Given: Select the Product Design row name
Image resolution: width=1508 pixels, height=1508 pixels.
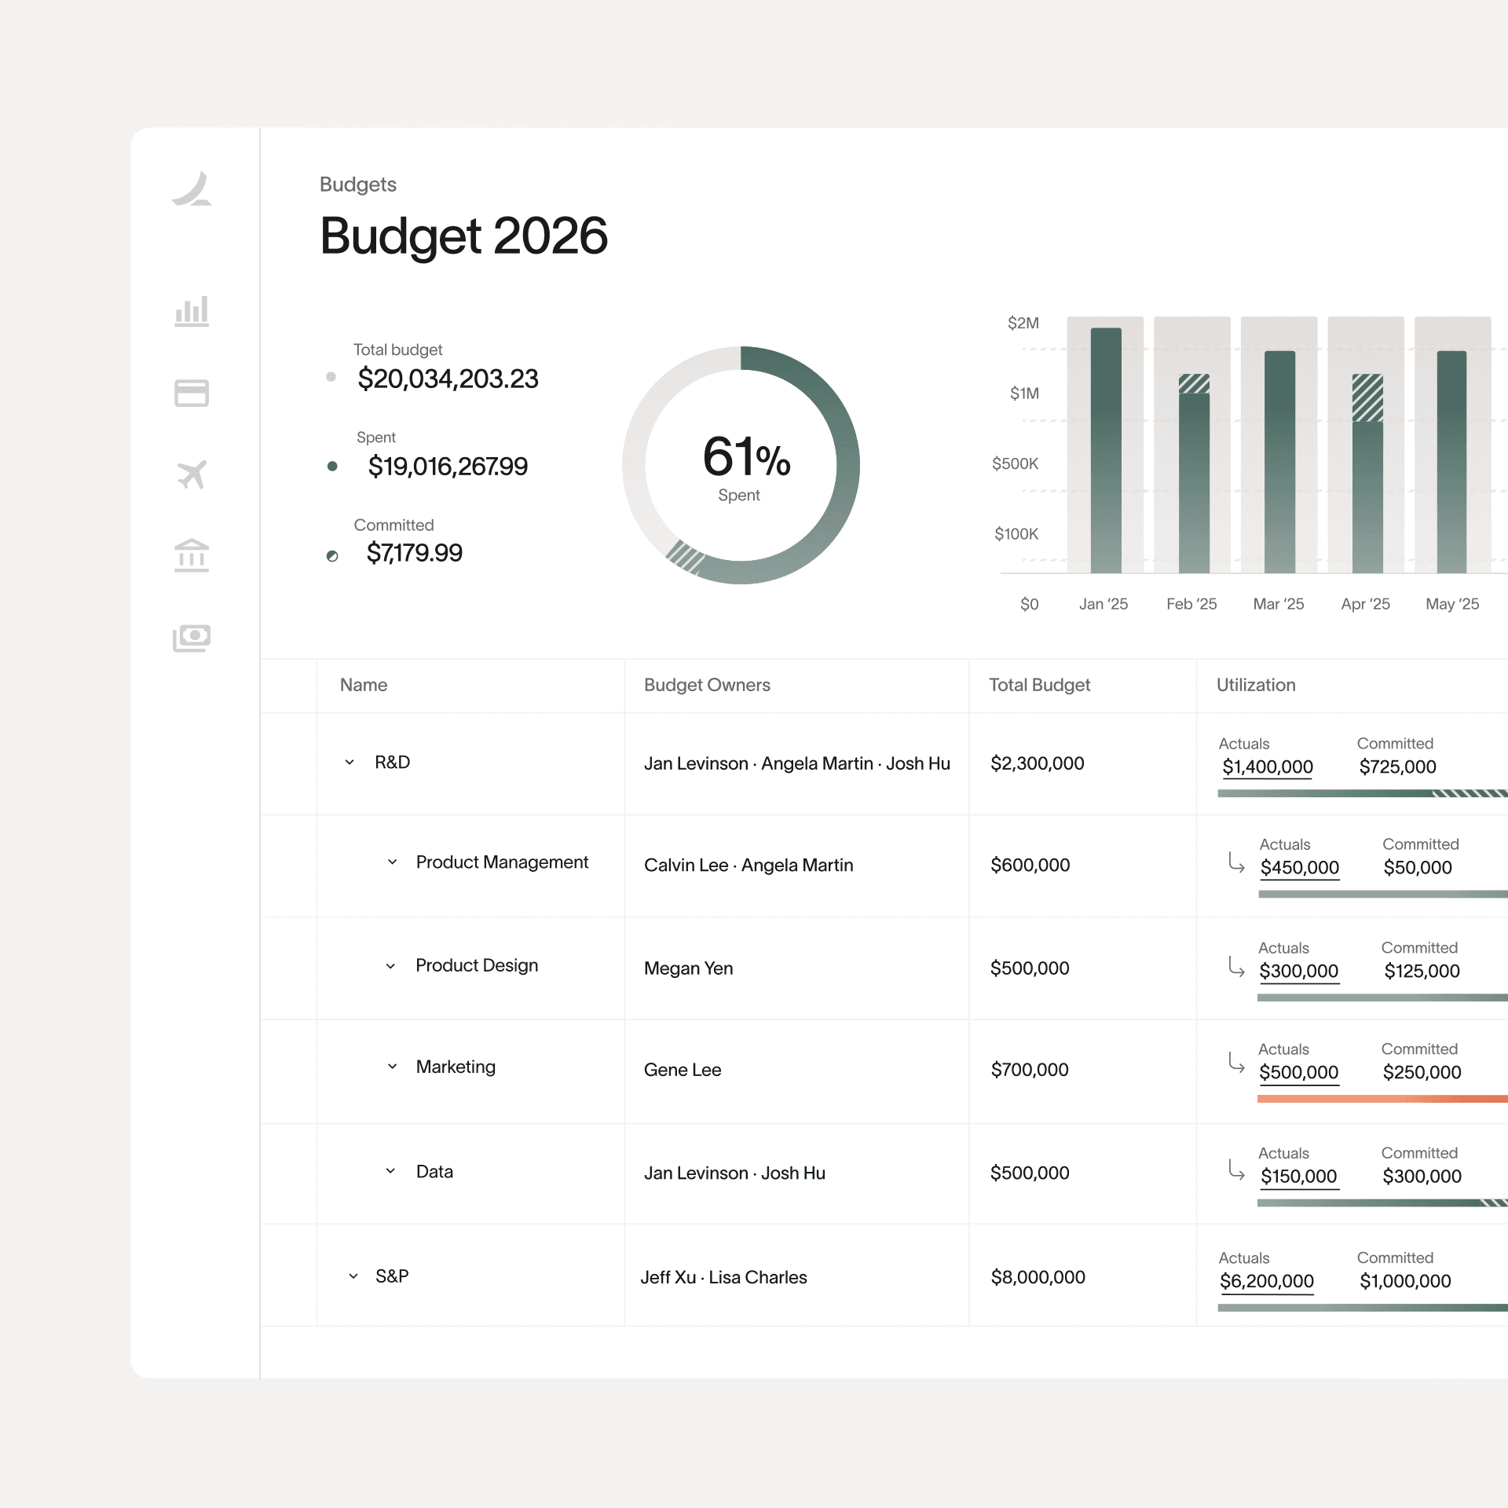Looking at the screenshot, I should pos(477,965).
